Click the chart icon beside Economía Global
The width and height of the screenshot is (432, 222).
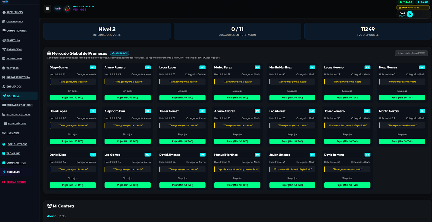pos(4,114)
